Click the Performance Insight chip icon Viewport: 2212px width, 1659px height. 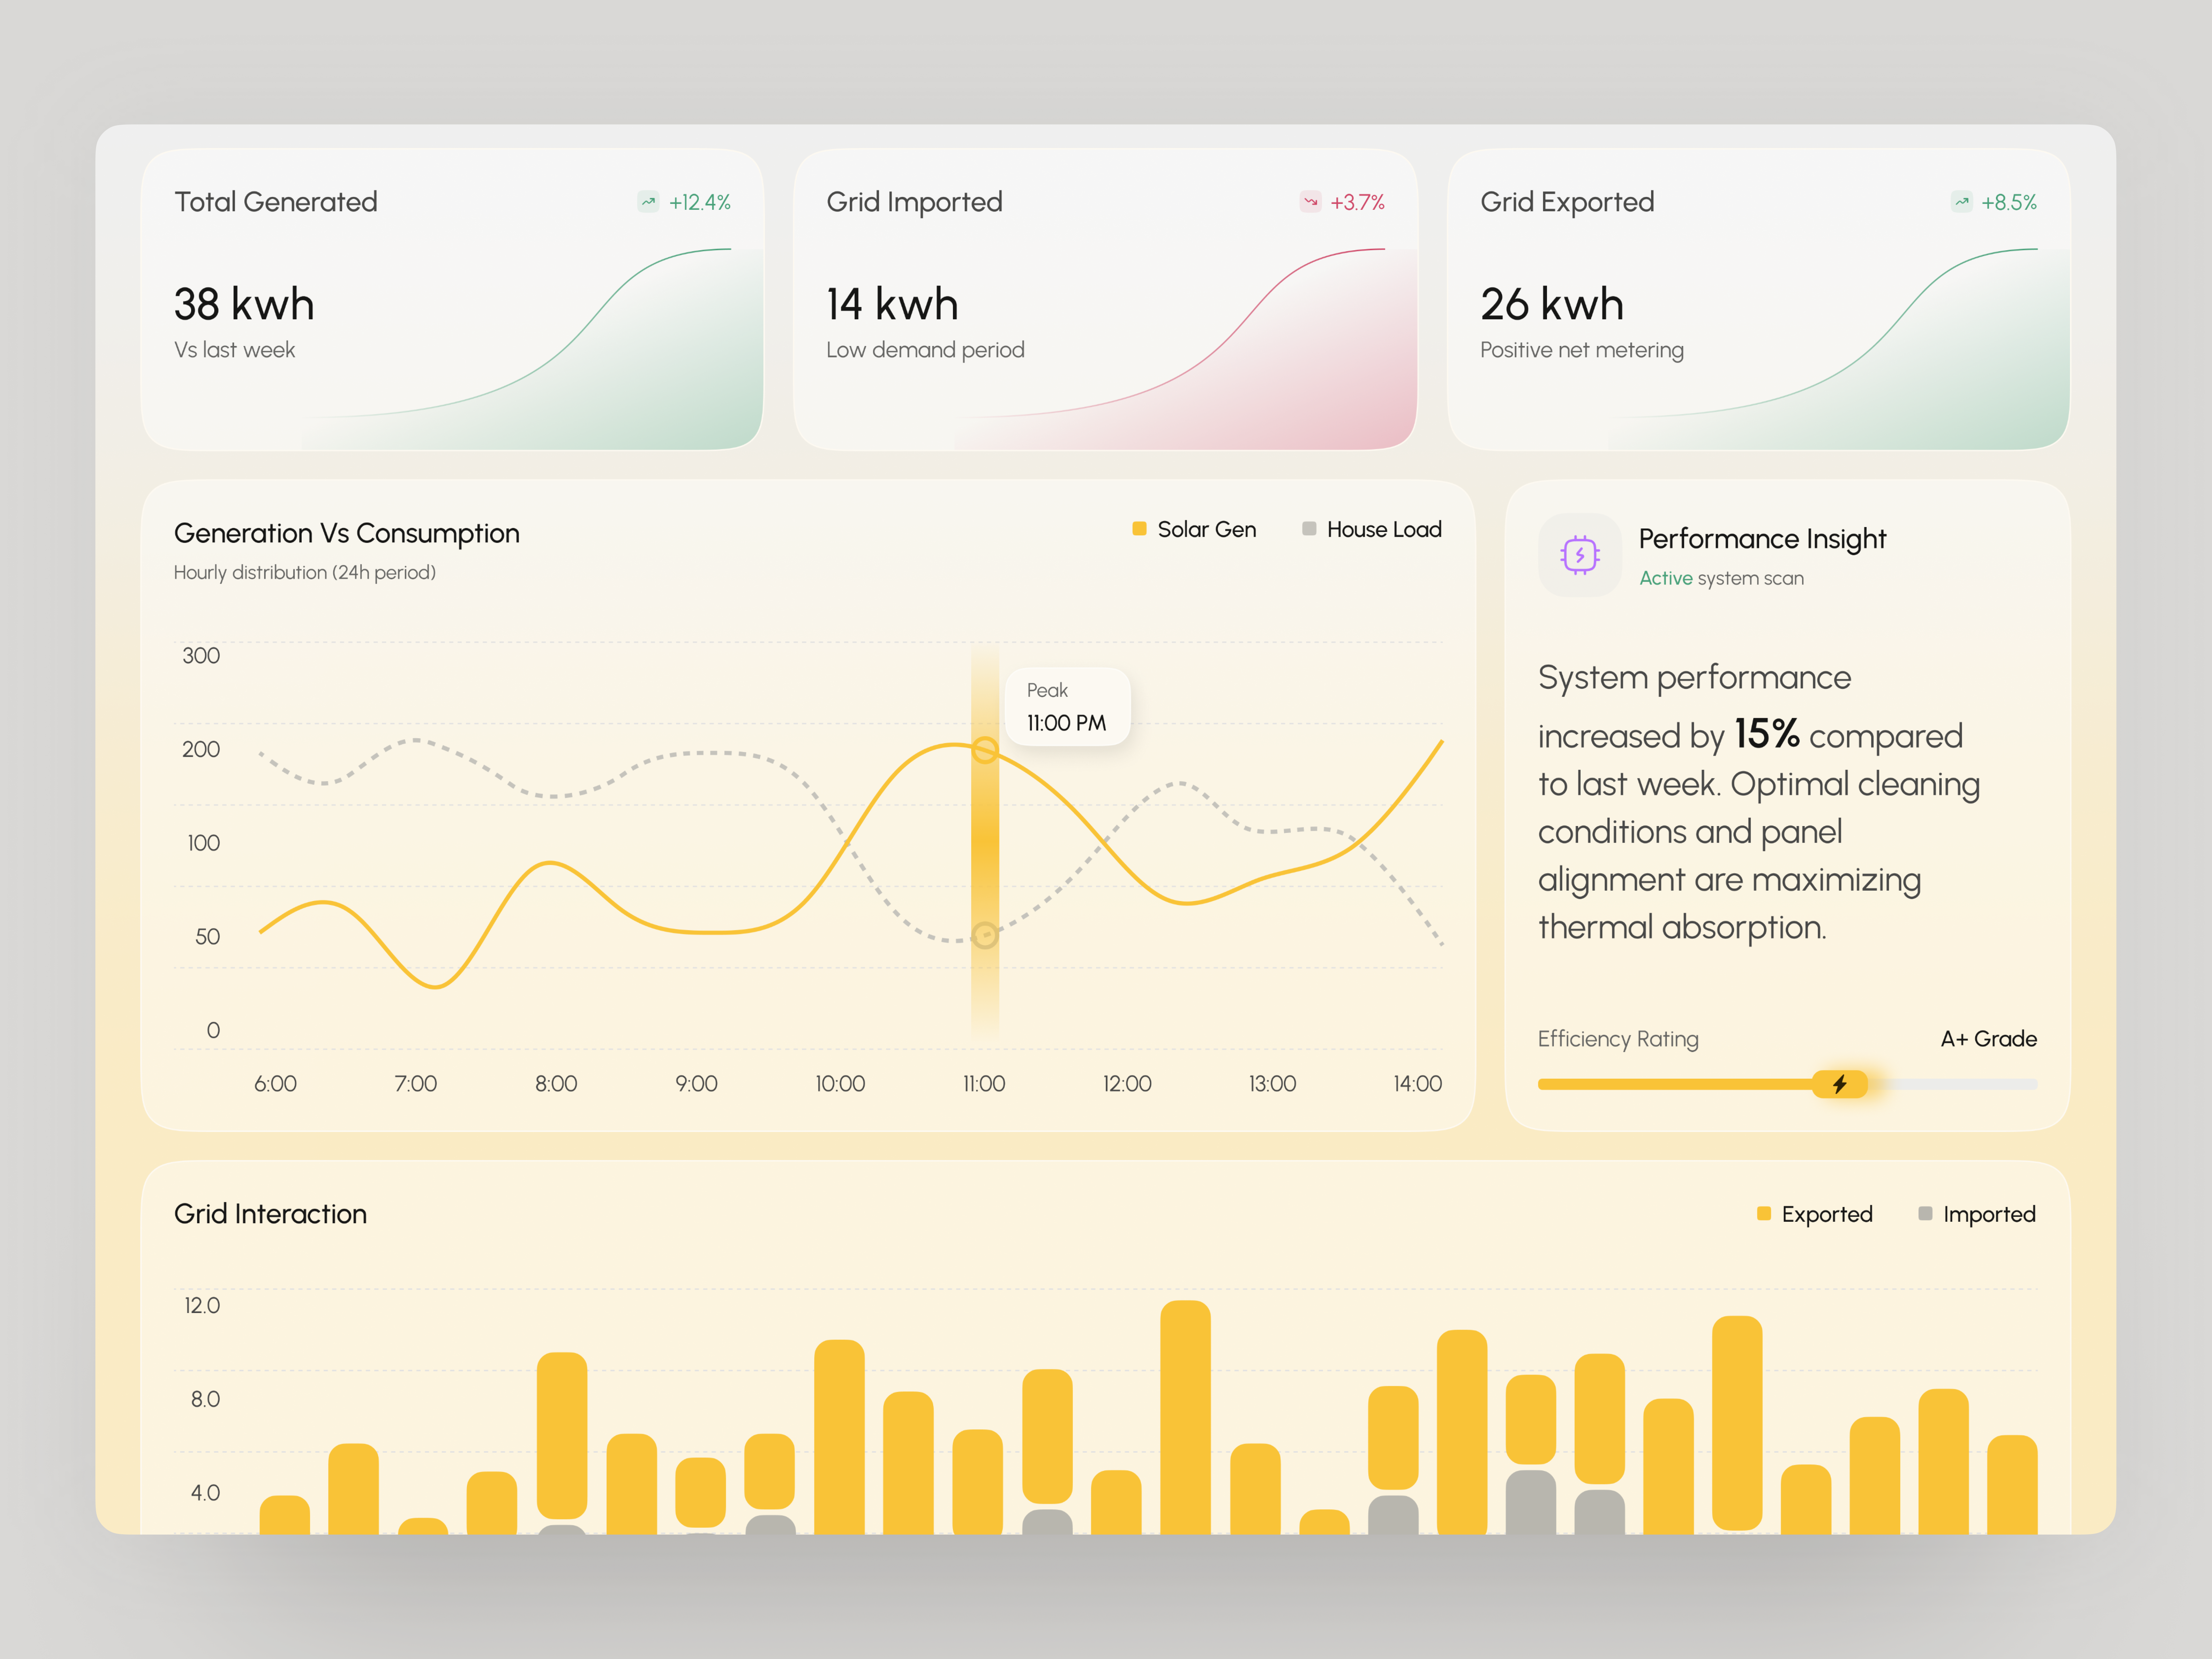click(x=1580, y=555)
